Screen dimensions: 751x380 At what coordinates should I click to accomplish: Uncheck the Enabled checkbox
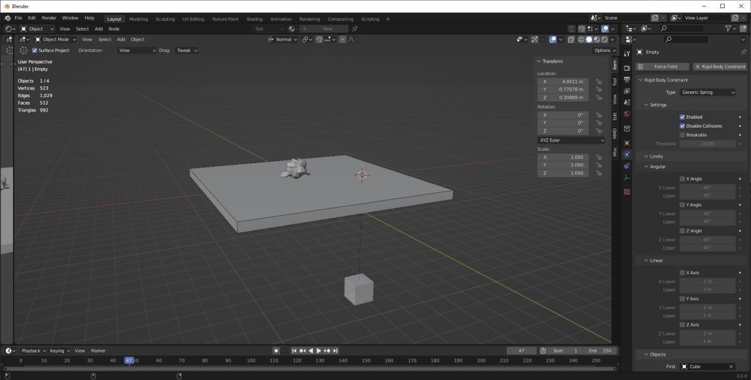coord(682,117)
